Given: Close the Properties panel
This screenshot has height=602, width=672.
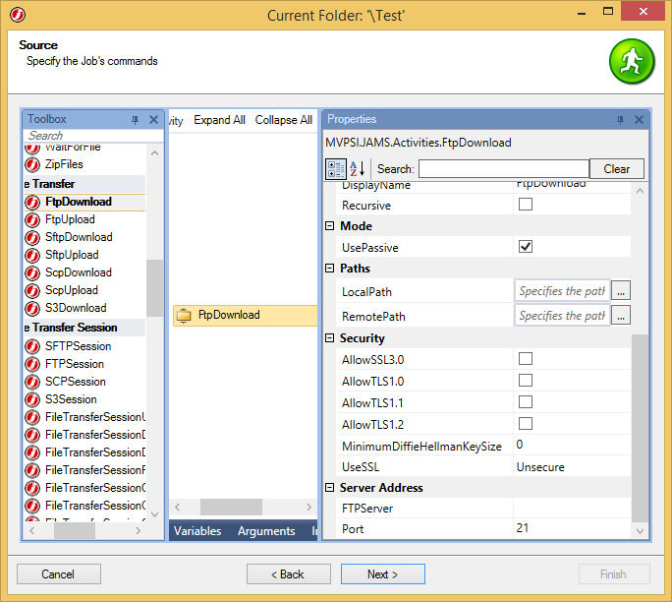Looking at the screenshot, I should click(x=639, y=120).
